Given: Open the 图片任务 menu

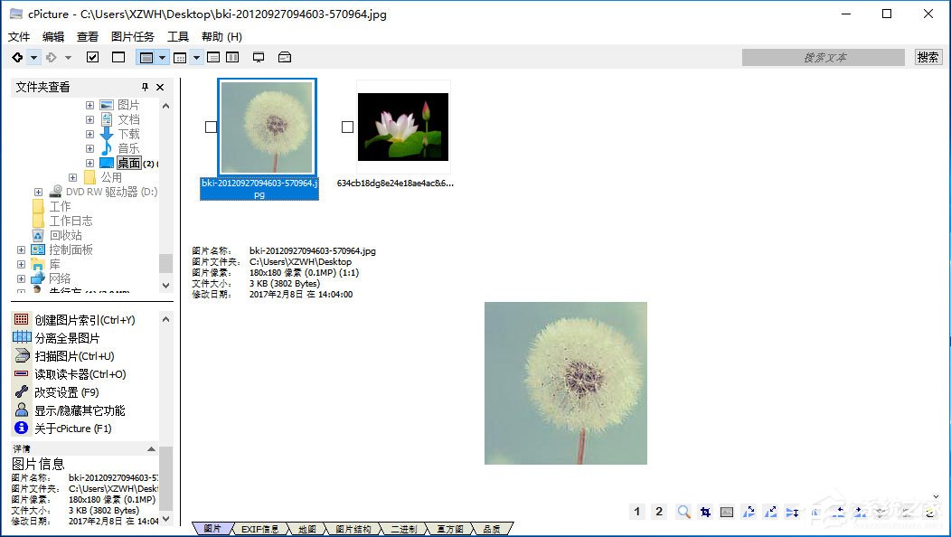Looking at the screenshot, I should tap(133, 36).
